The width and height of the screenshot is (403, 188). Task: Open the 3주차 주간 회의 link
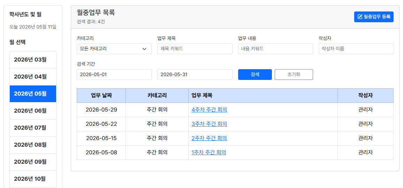(209, 124)
